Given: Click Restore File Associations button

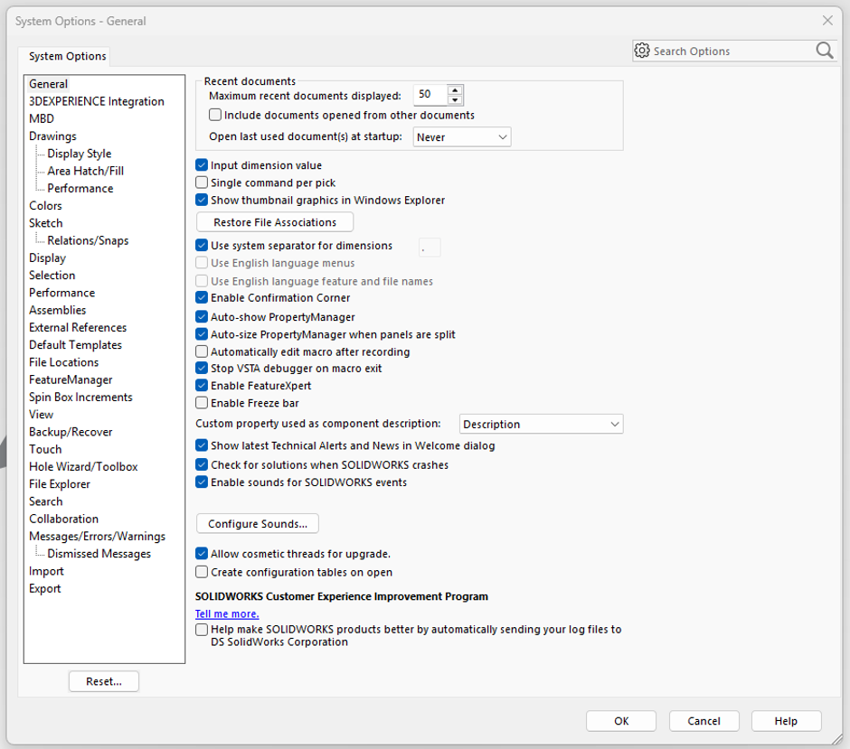Looking at the screenshot, I should pos(275,222).
